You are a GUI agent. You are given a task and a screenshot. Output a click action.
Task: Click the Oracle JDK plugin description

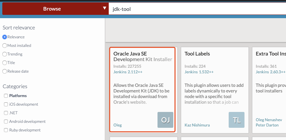point(142,94)
